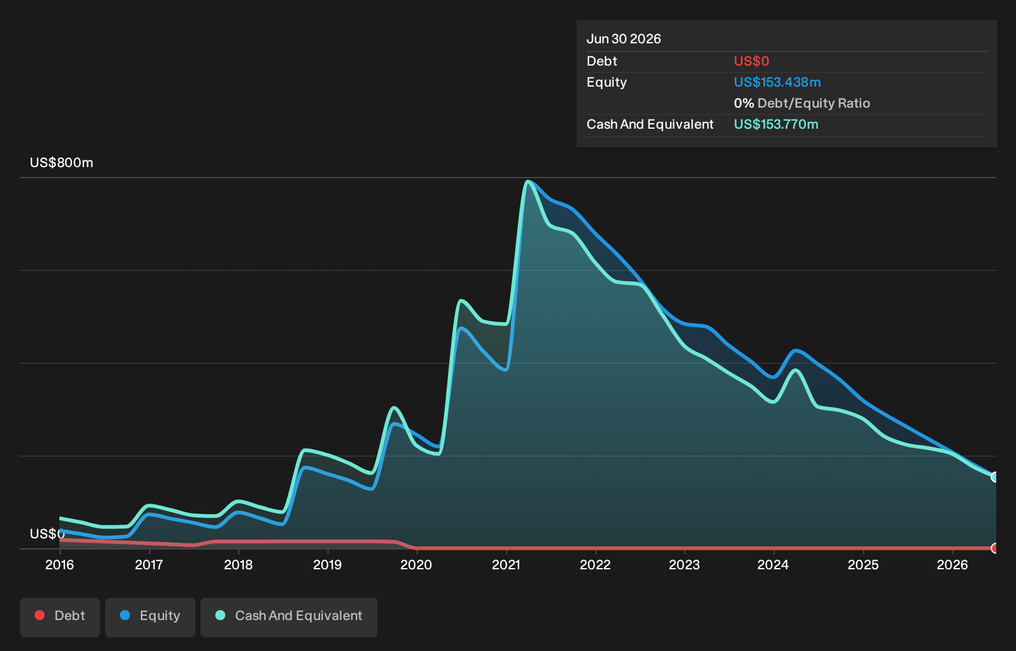Click the Equity label in tooltip

[x=606, y=82]
